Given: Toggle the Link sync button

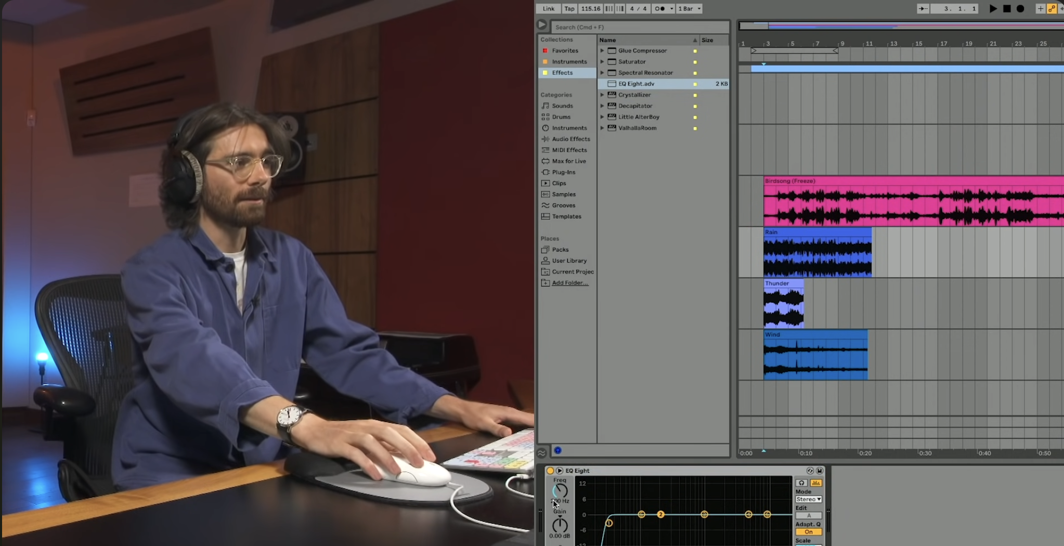Looking at the screenshot, I should [x=548, y=8].
